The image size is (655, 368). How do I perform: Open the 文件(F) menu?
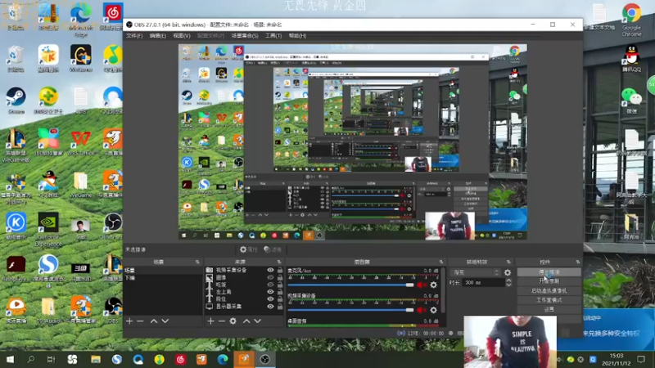click(134, 36)
